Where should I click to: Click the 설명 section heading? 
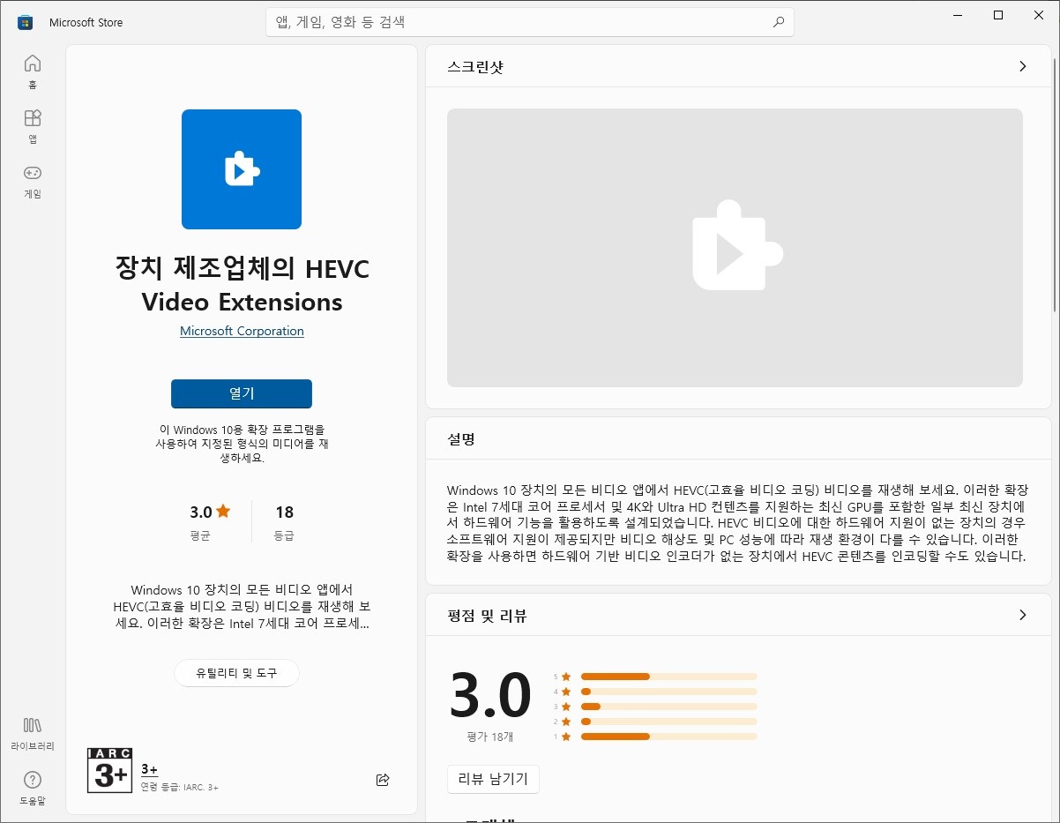click(461, 438)
